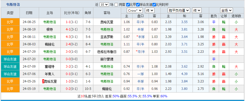Click the 24-08-19 date cell

pyautogui.click(x=29, y=29)
